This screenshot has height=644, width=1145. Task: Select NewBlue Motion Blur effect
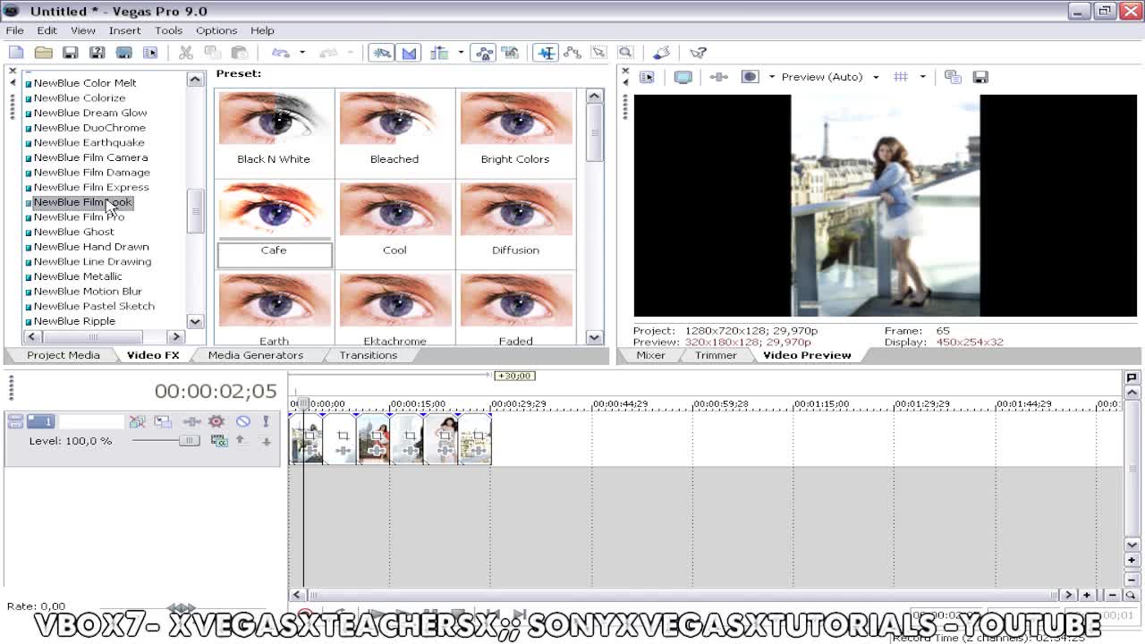(x=88, y=292)
